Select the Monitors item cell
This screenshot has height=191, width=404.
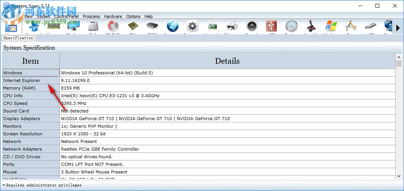30,126
